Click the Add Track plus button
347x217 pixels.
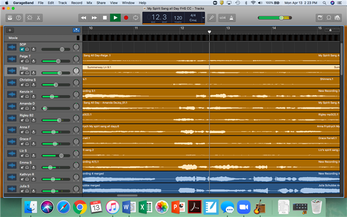click(x=10, y=30)
